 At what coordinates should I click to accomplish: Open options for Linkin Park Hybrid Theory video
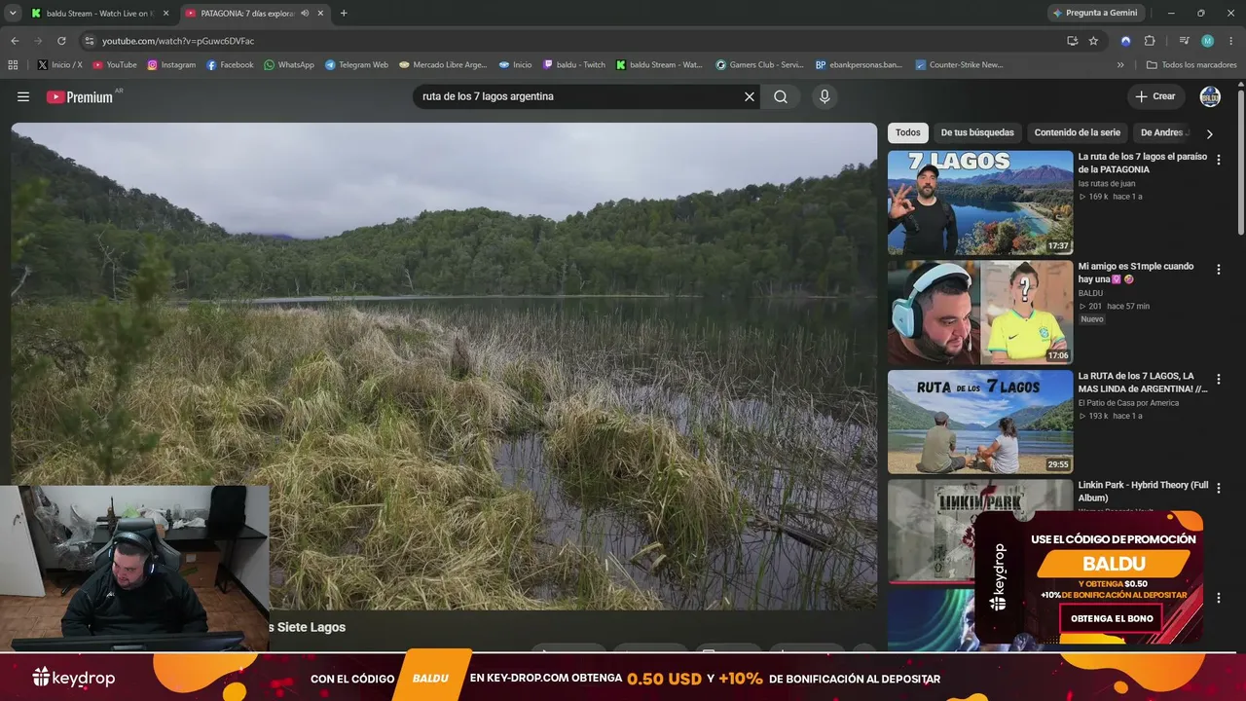coord(1219,489)
